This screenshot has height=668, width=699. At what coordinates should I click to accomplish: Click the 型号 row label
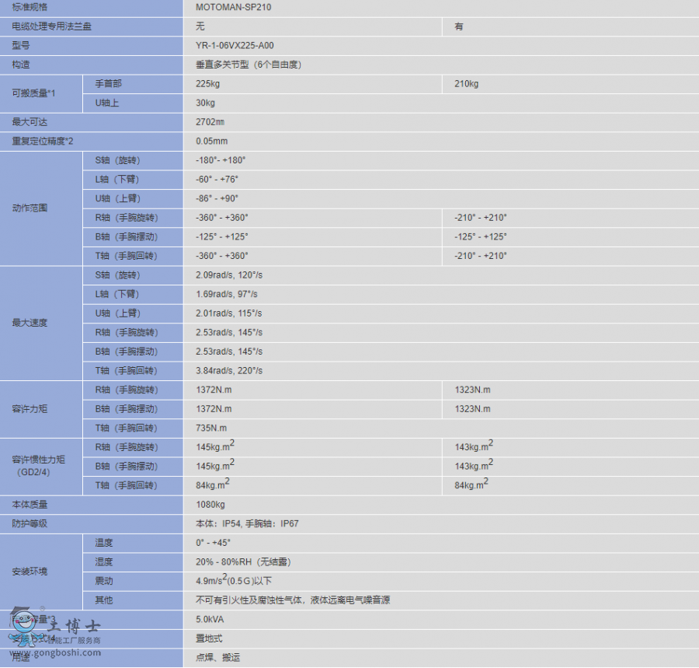click(x=21, y=46)
